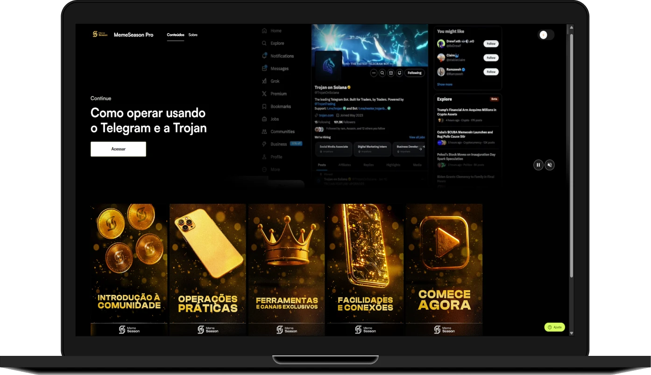Click the page scrollbar down arrow

[571, 333]
